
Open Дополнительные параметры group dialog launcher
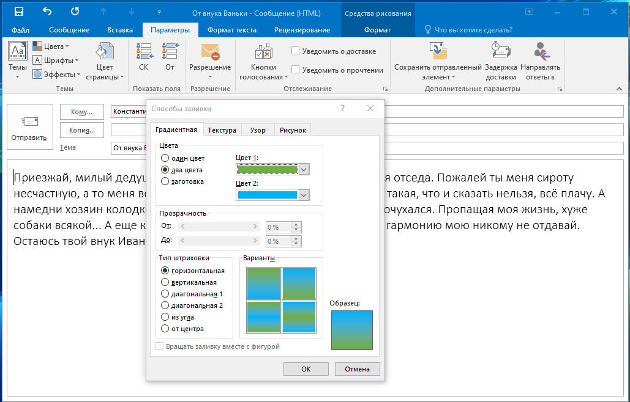560,89
